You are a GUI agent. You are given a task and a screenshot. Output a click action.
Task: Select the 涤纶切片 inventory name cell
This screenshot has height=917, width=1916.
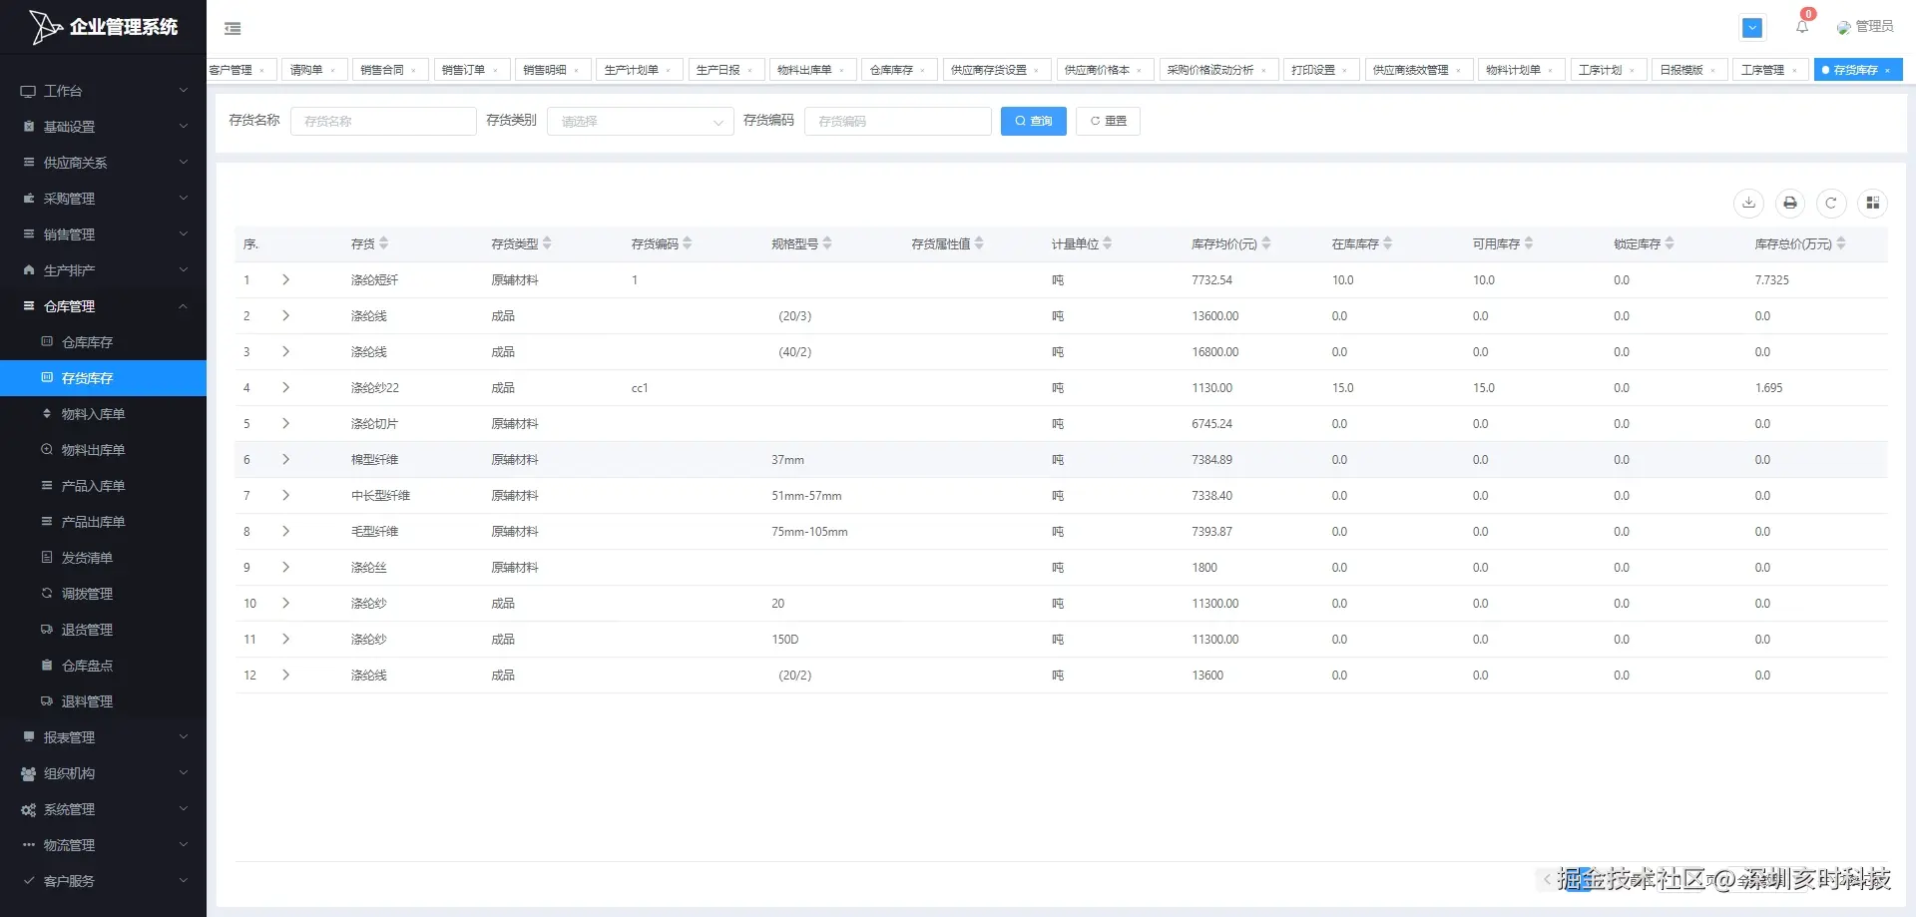click(x=374, y=424)
